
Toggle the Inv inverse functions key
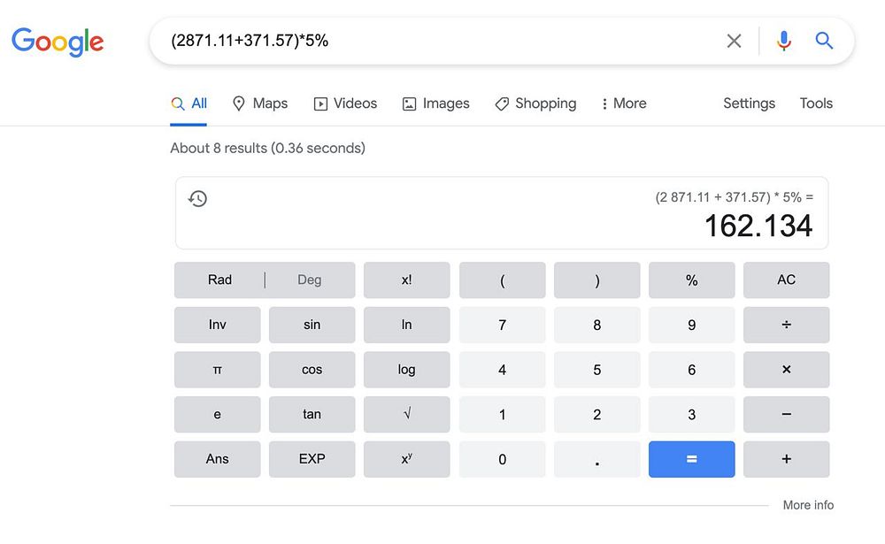pos(218,325)
